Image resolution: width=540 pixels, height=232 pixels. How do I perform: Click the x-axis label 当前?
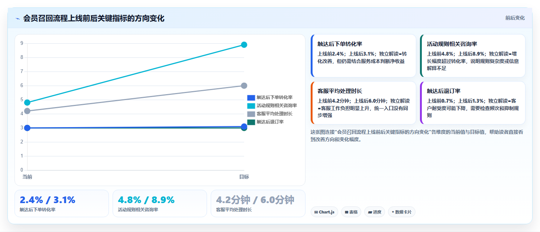(27, 177)
